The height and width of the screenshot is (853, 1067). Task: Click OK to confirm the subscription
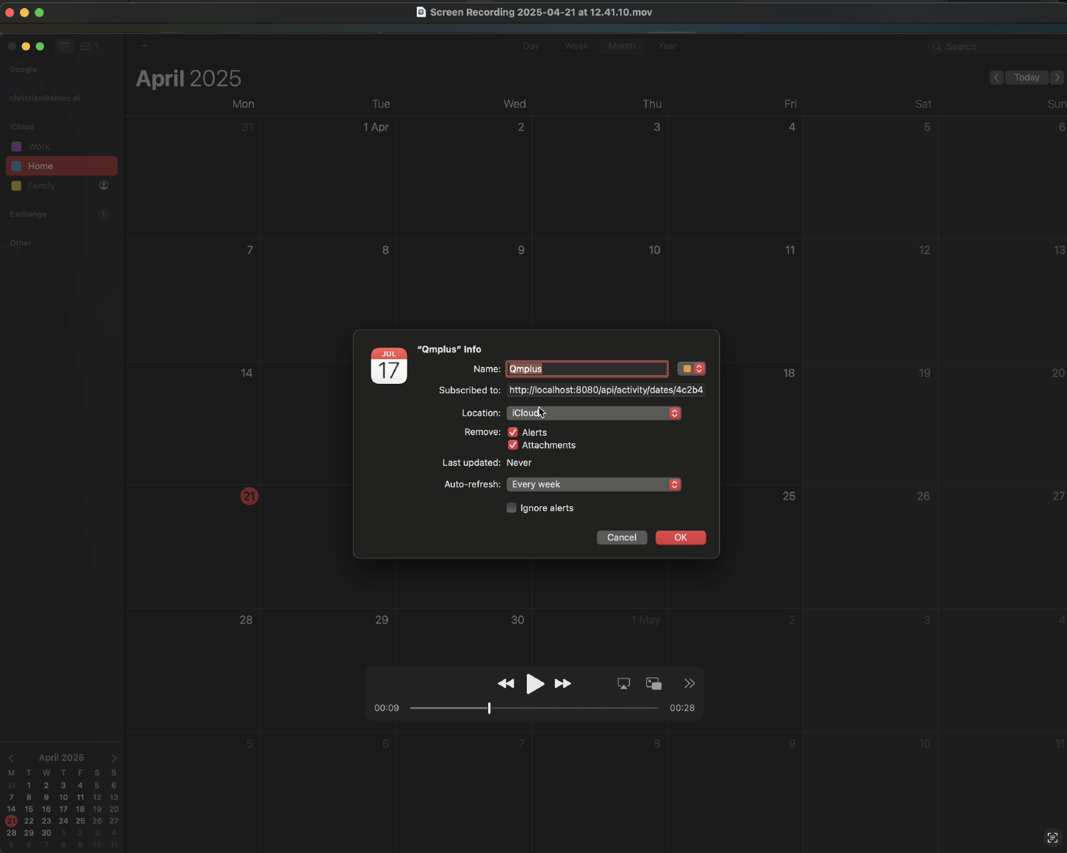(x=680, y=537)
